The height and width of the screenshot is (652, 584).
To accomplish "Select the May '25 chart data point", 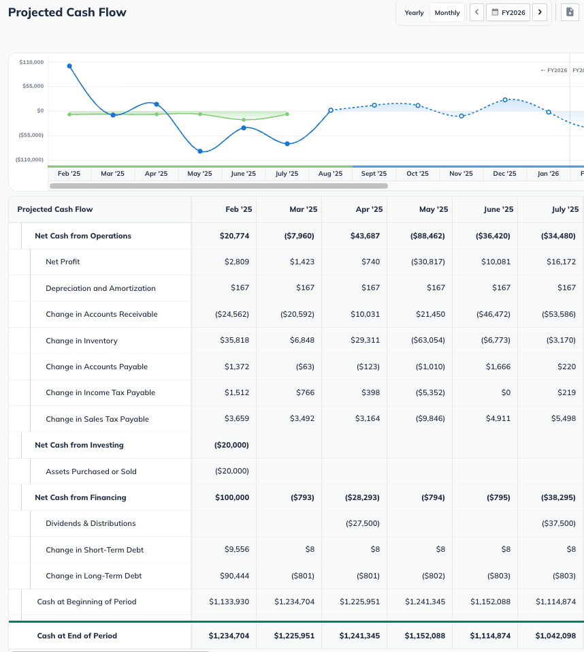I will tap(200, 151).
